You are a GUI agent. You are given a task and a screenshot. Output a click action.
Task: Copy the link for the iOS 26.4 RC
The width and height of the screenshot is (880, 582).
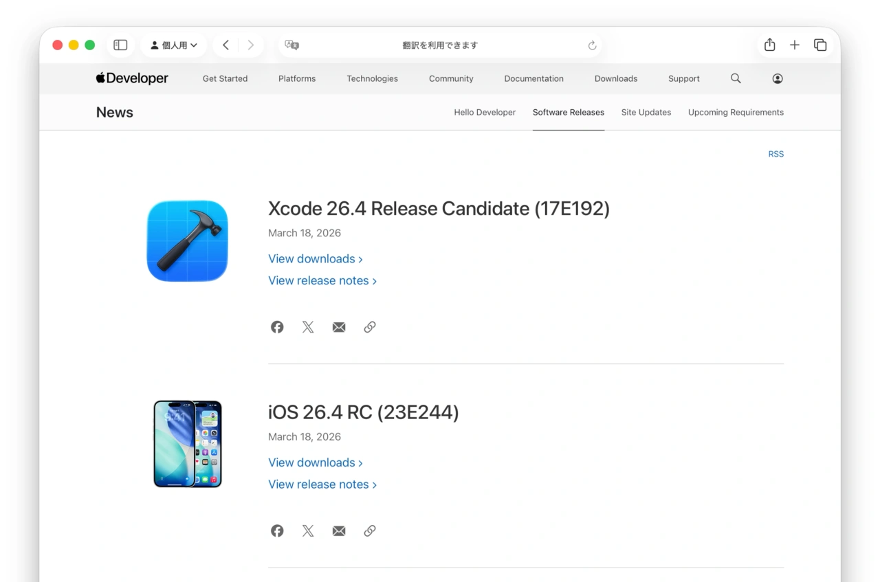[370, 530]
